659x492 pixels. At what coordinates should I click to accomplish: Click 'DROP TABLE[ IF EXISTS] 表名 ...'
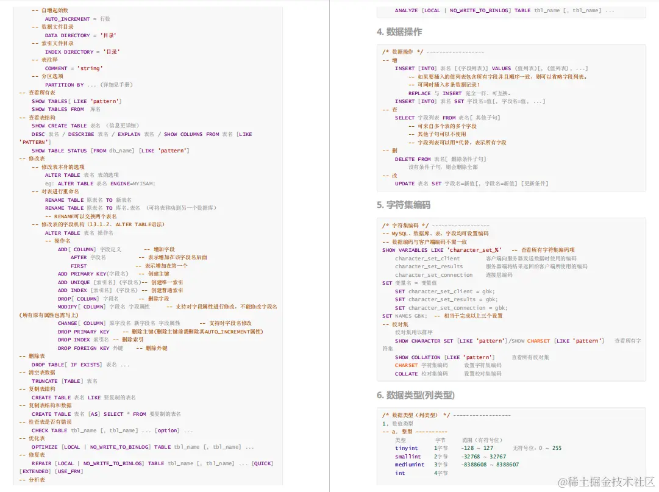click(x=80, y=365)
